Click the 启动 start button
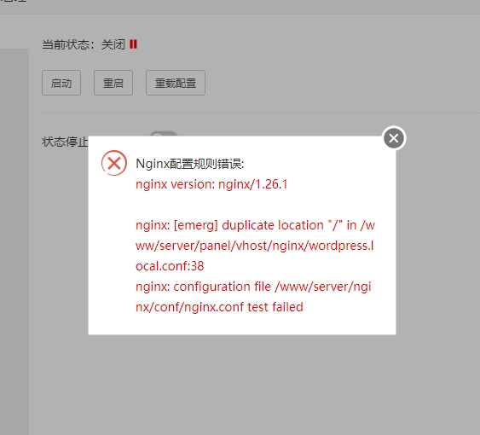The width and height of the screenshot is (480, 435). (61, 83)
